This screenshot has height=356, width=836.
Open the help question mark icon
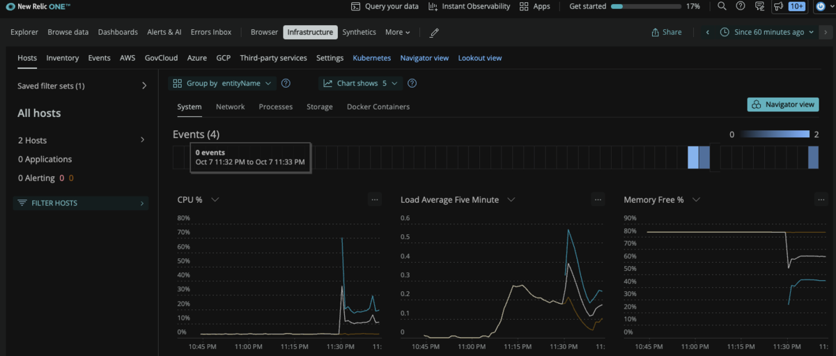[741, 6]
